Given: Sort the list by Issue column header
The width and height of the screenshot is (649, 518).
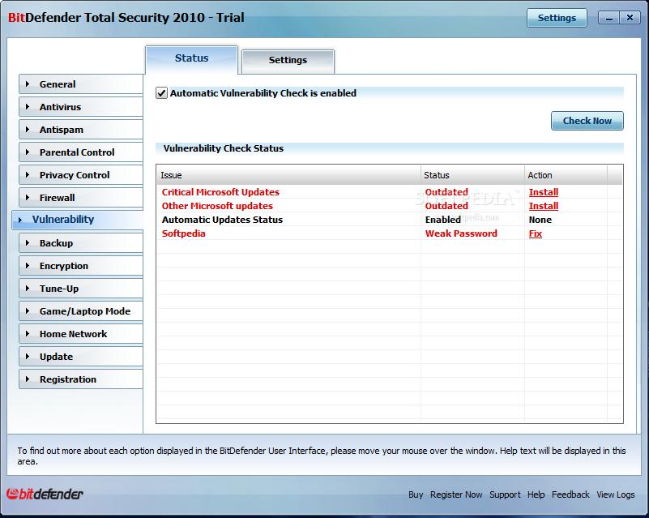Looking at the screenshot, I should tap(288, 175).
